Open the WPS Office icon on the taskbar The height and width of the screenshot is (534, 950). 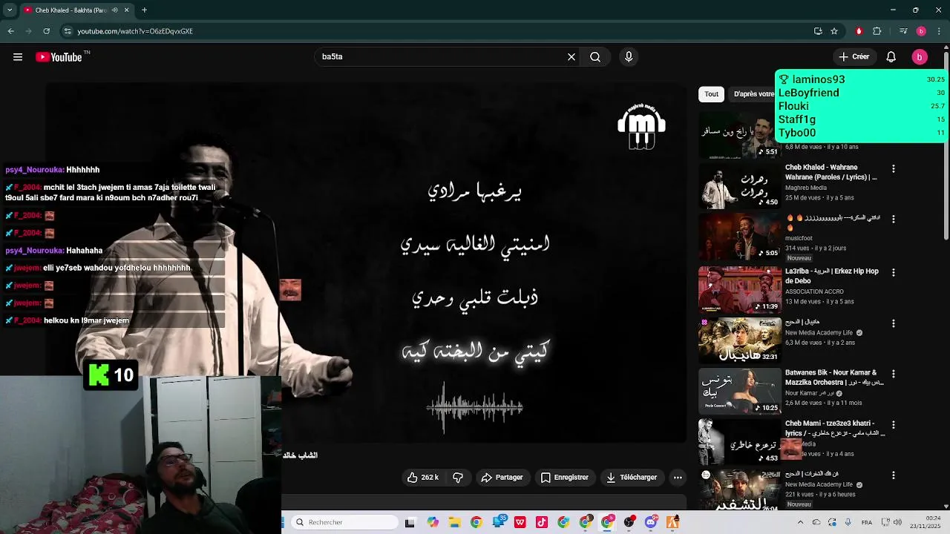(520, 522)
